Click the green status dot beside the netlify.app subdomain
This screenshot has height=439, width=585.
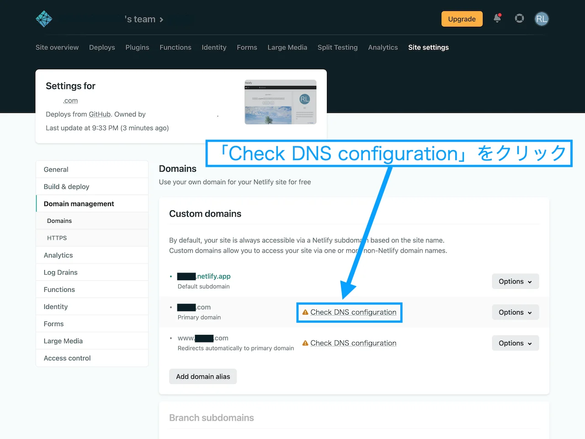[x=171, y=276]
